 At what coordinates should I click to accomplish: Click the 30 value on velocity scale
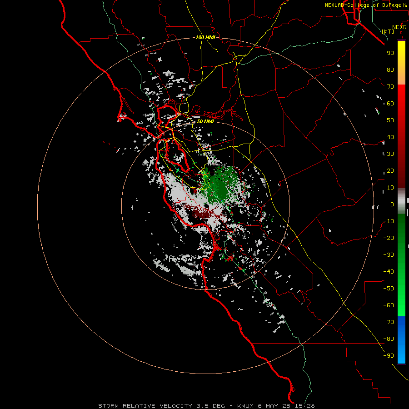(x=390, y=154)
